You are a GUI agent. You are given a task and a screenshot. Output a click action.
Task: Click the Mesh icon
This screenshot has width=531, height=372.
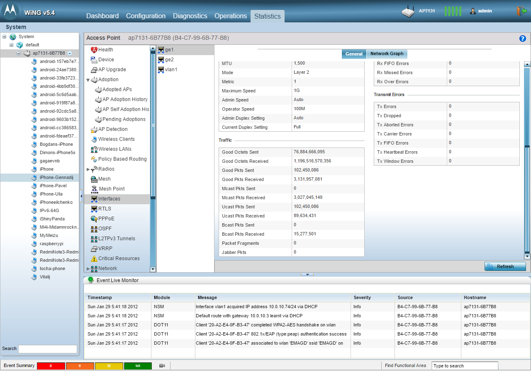tap(94, 179)
